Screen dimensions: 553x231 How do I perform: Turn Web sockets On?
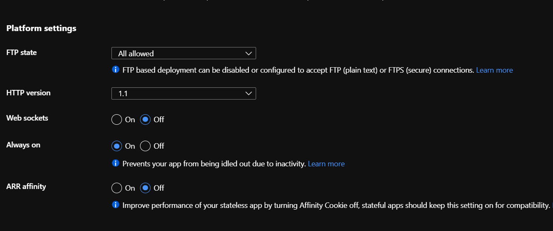pyautogui.click(x=116, y=120)
